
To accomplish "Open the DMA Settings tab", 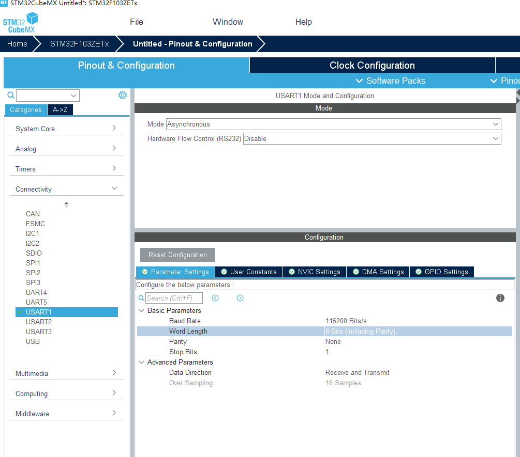I will click(378, 272).
